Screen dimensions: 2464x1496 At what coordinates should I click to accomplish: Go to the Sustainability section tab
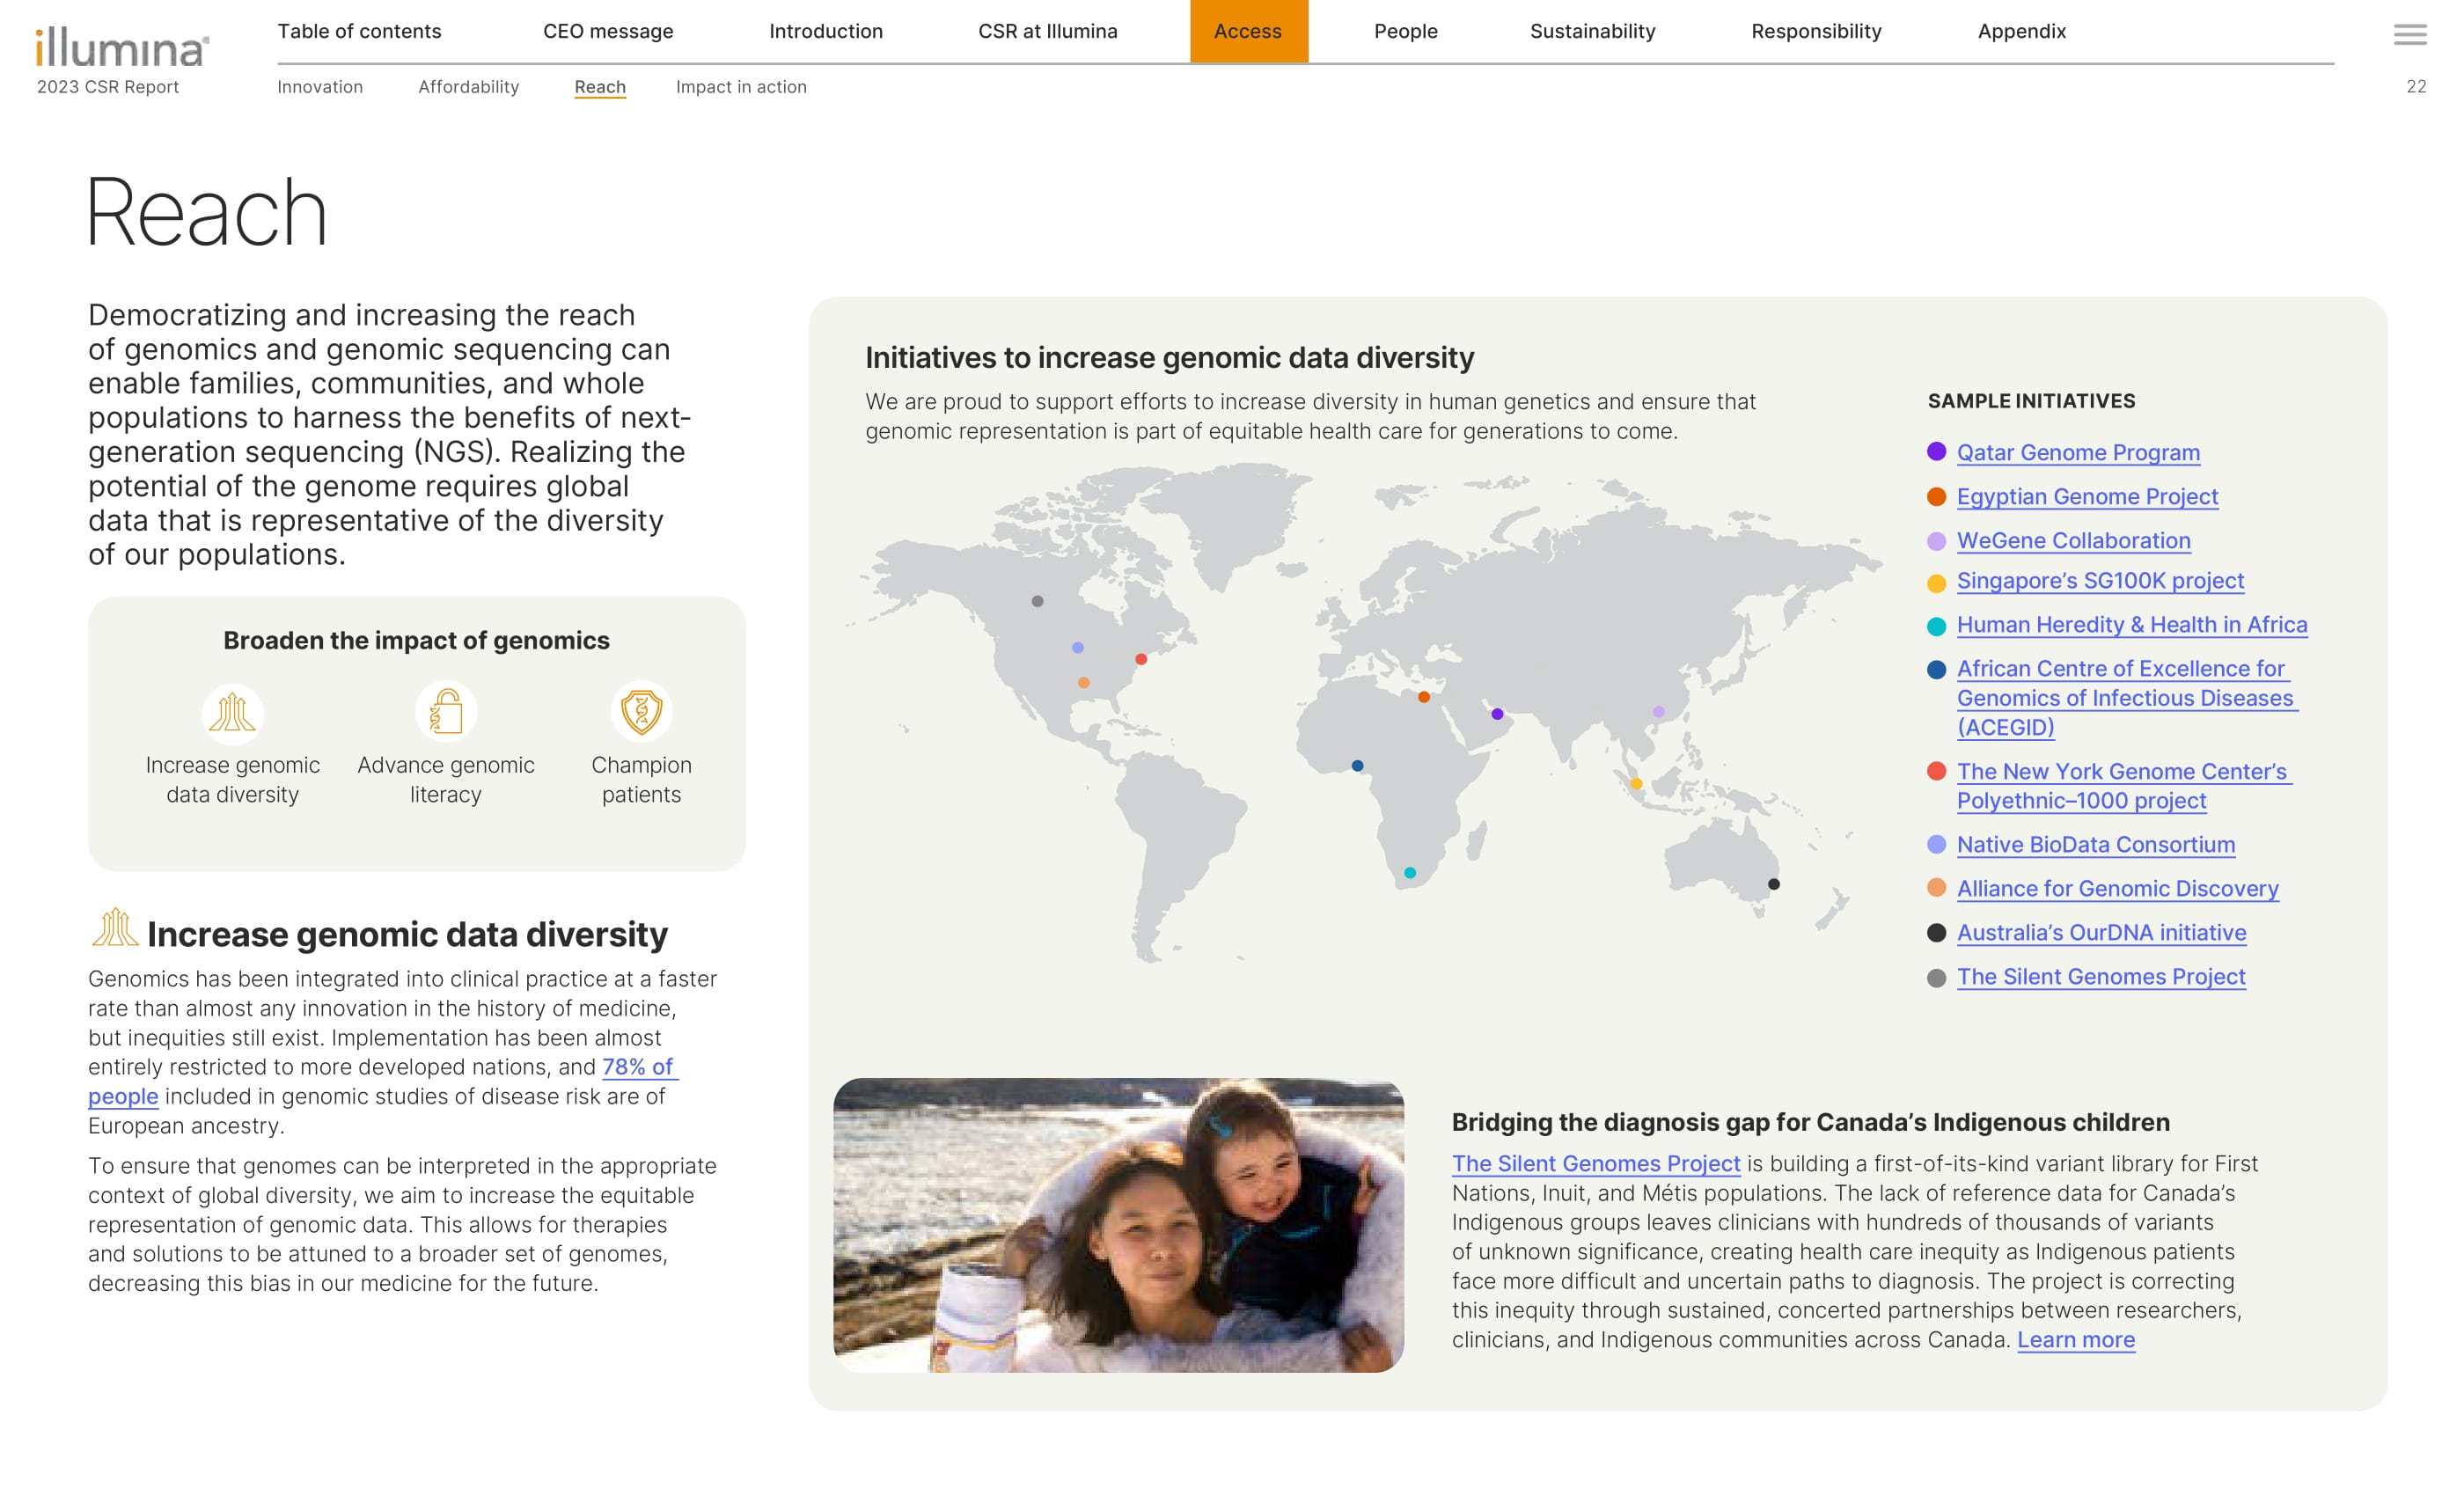(1592, 31)
